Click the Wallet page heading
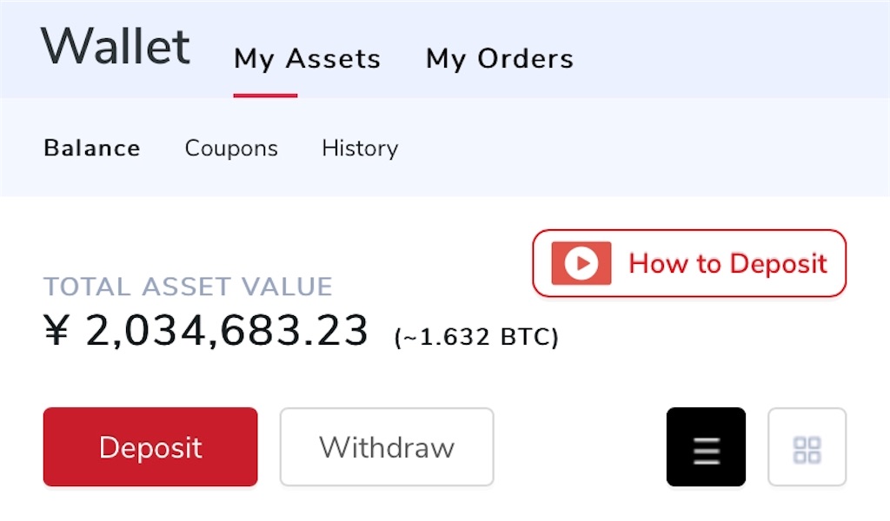The image size is (890, 521). point(116,47)
